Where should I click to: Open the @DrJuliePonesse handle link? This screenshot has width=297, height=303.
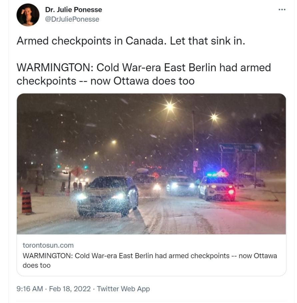pyautogui.click(x=72, y=19)
